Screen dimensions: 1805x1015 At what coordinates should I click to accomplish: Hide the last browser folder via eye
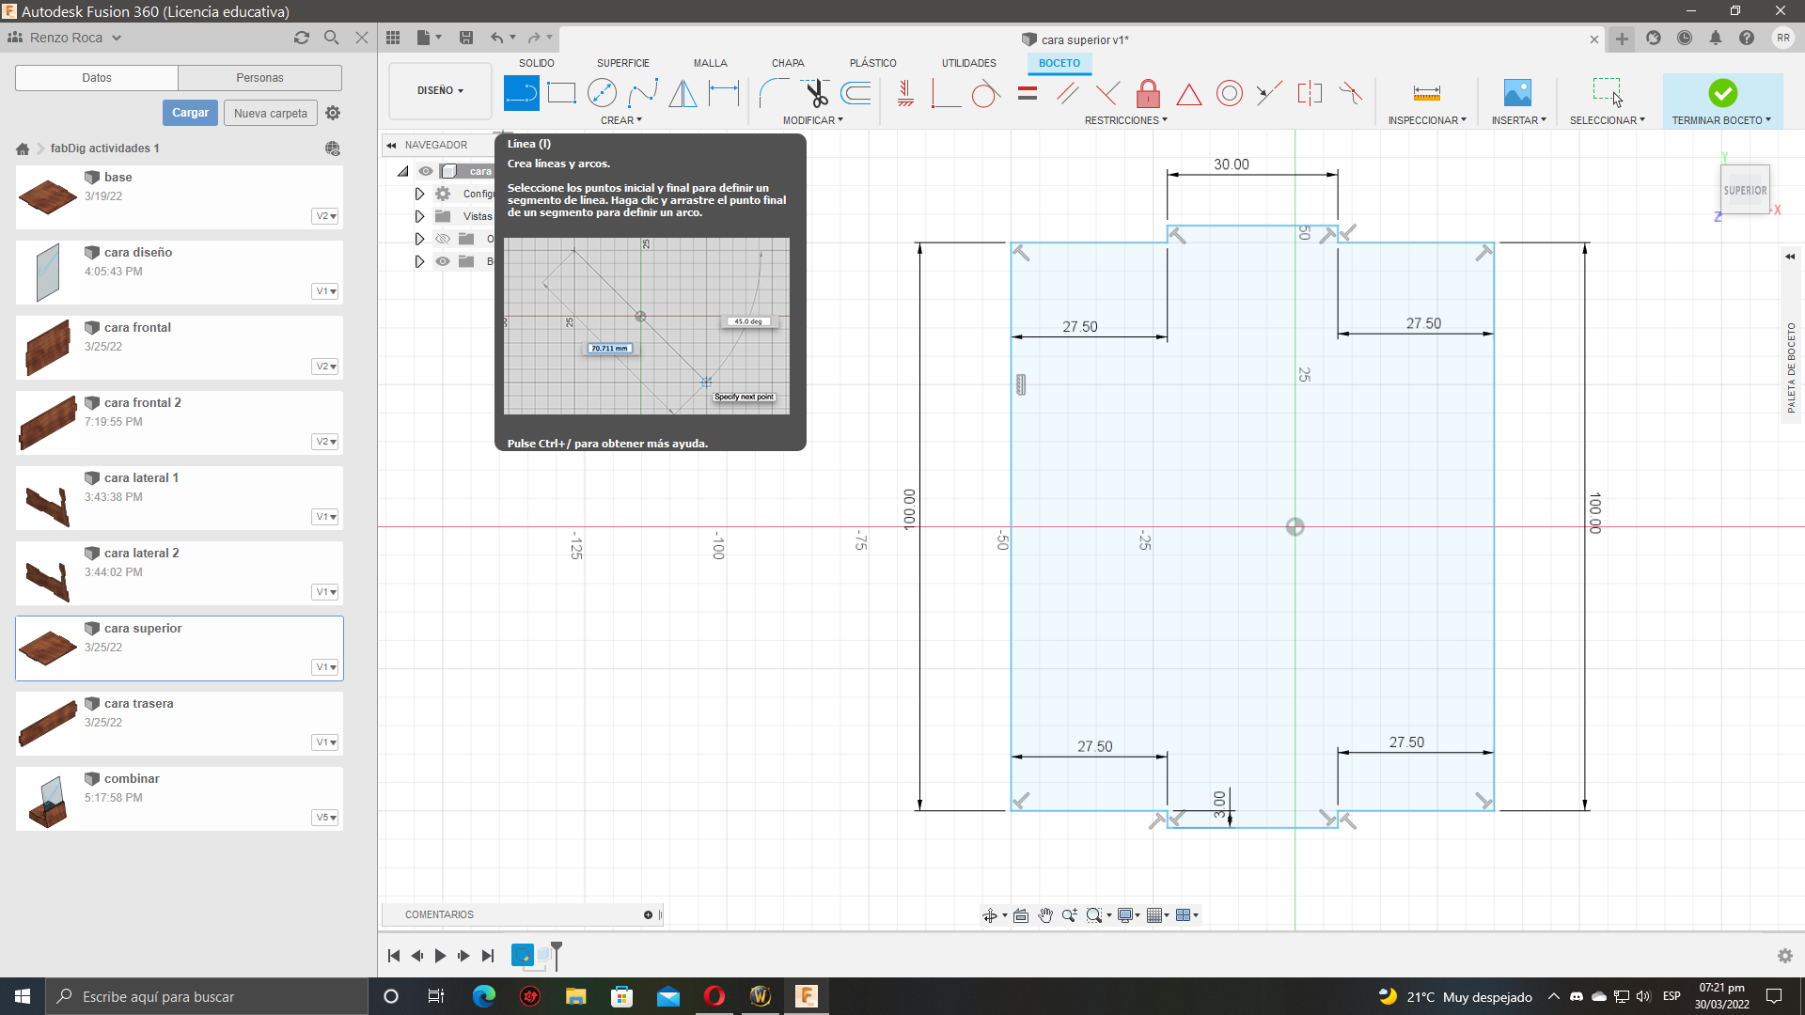pyautogui.click(x=443, y=261)
